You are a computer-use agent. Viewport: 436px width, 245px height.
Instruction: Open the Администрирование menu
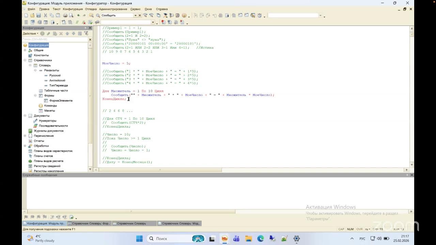(113, 9)
